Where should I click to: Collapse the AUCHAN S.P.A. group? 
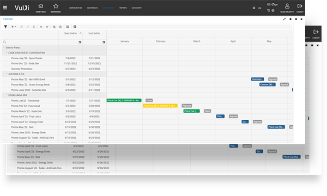7,74
